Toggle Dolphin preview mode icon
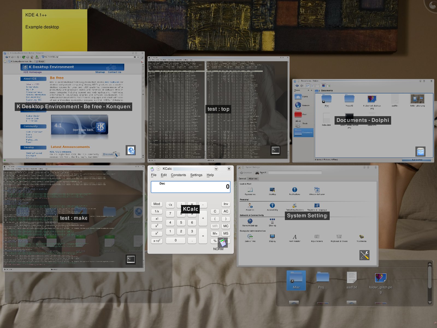 coord(324,86)
